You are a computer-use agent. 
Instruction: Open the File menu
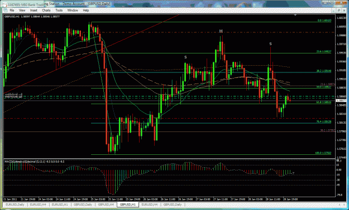point(12,11)
